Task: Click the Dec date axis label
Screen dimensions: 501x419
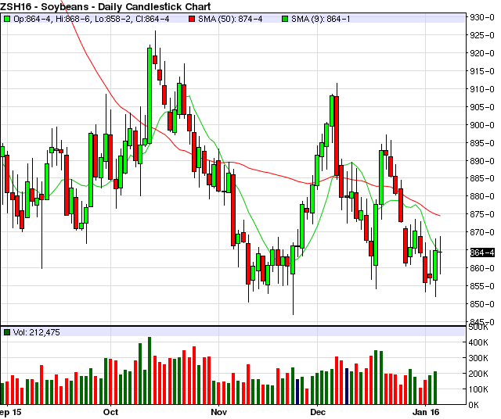Action: (x=318, y=412)
